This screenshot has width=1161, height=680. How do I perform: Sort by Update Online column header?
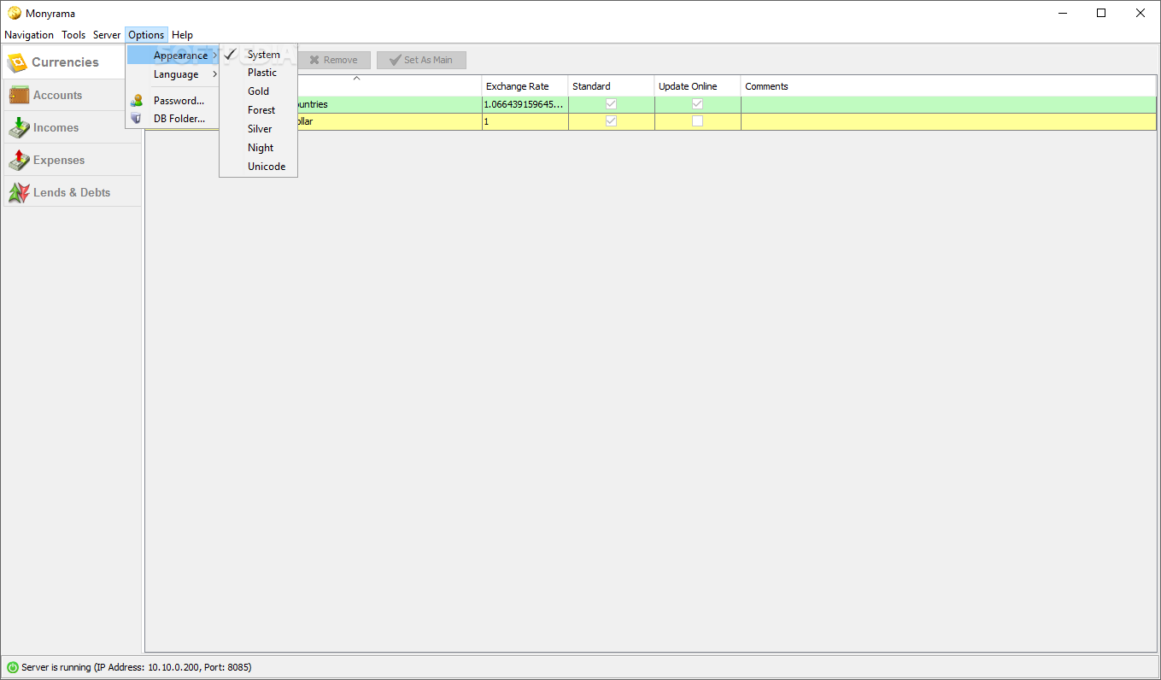click(697, 86)
